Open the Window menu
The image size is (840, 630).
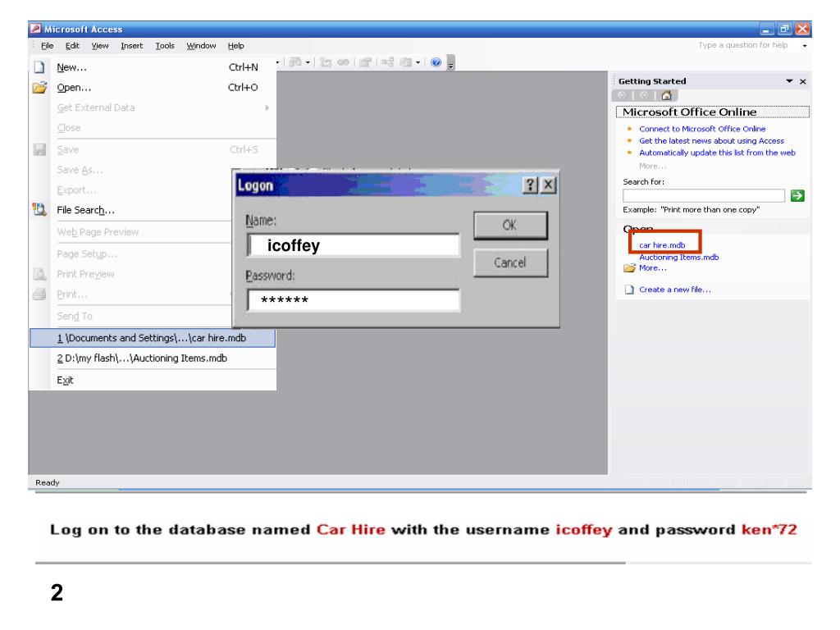202,46
